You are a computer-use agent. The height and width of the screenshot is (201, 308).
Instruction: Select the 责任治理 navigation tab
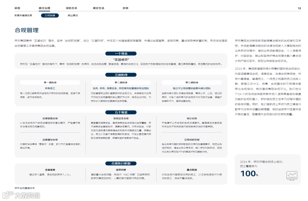pos(44,8)
